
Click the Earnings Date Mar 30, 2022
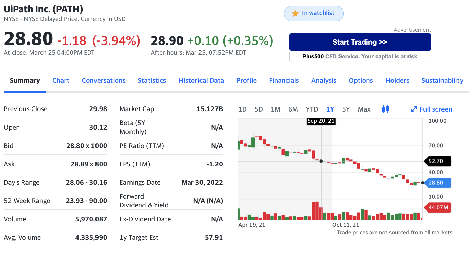(202, 183)
